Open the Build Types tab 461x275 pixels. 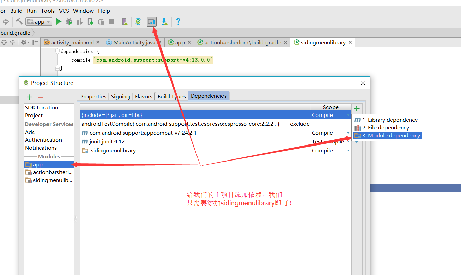click(172, 96)
